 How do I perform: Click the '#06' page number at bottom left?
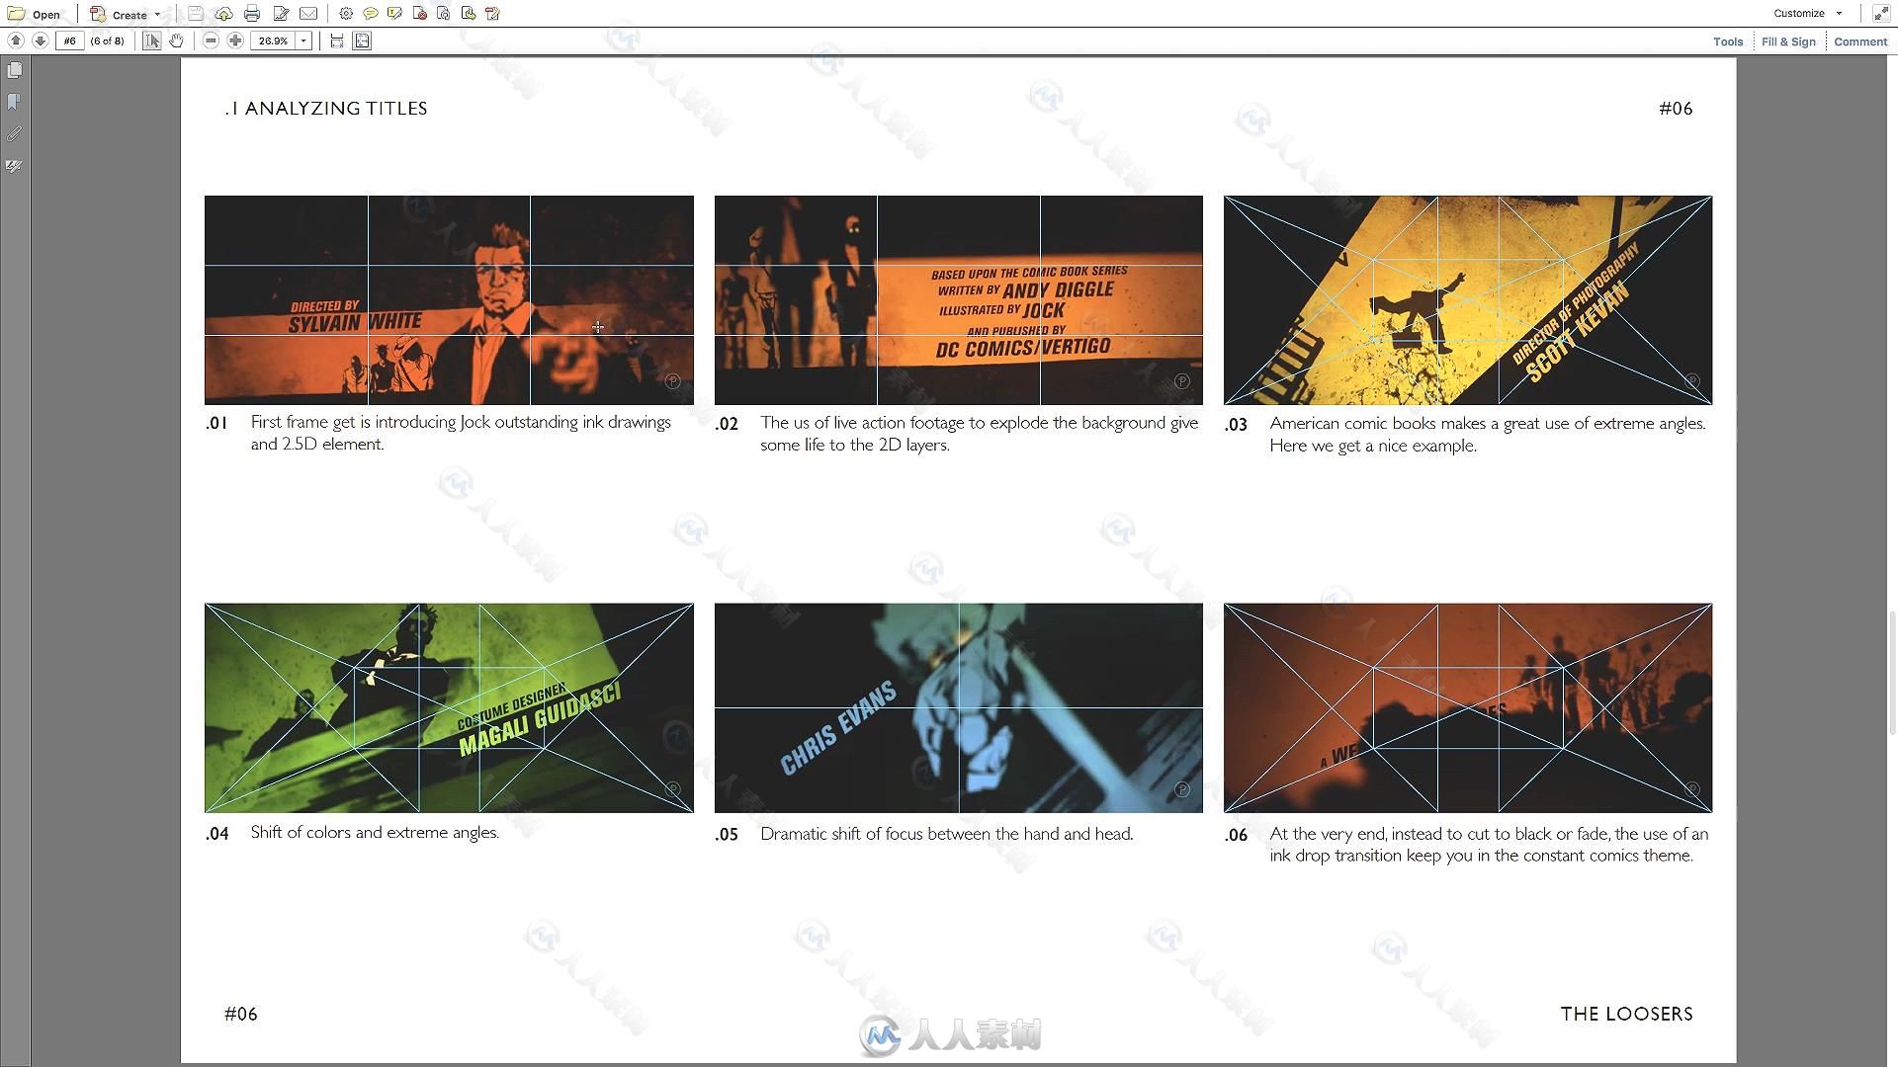[241, 1014]
